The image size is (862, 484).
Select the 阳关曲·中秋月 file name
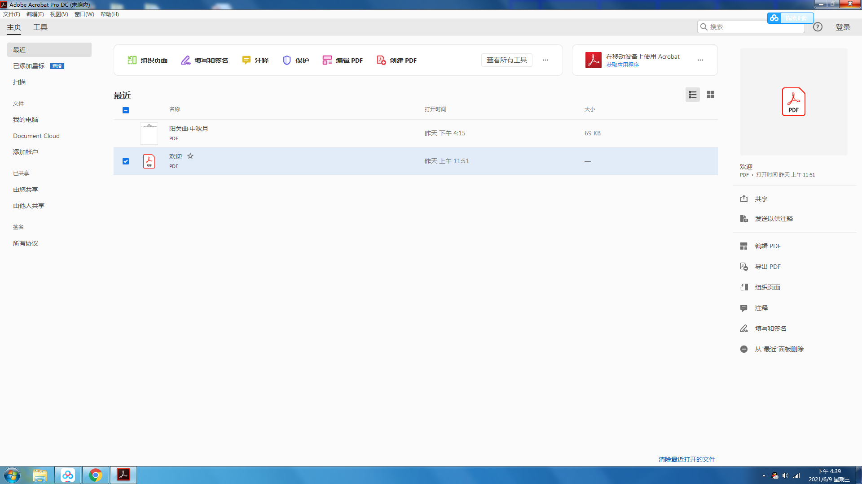pos(189,129)
